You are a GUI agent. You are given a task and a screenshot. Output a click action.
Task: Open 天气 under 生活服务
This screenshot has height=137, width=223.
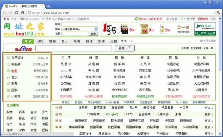pos(45,112)
